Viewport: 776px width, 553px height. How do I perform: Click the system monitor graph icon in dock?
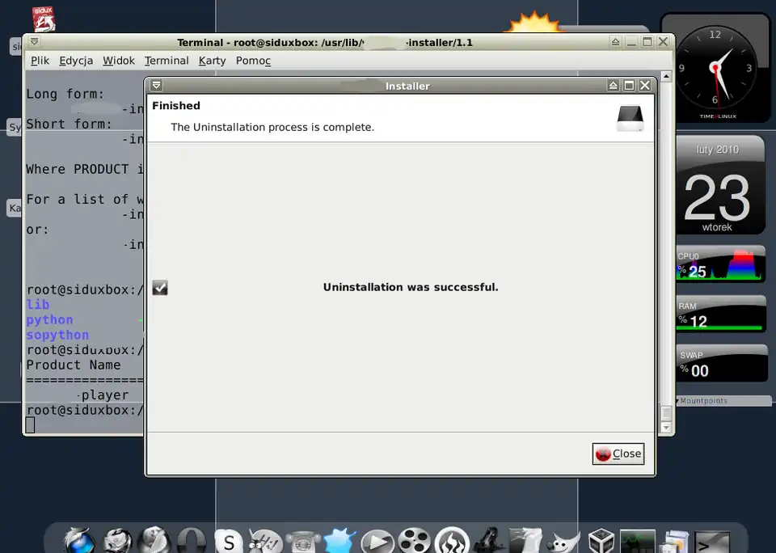coord(637,541)
